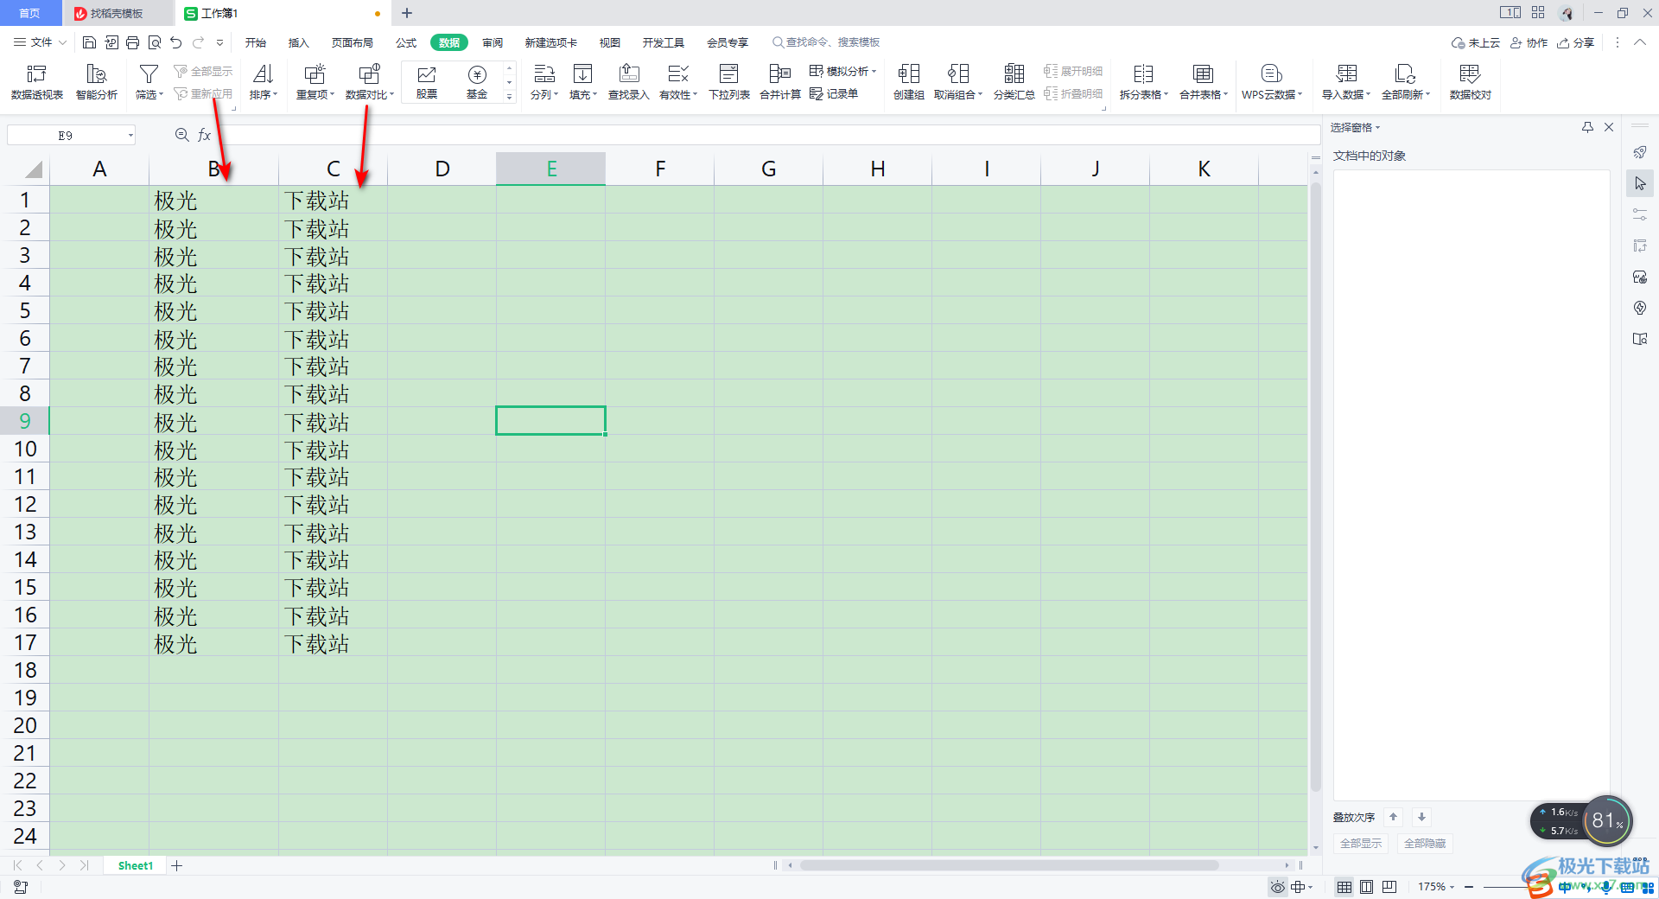Click the undo arrow icon
1659x899 pixels.
pyautogui.click(x=176, y=42)
